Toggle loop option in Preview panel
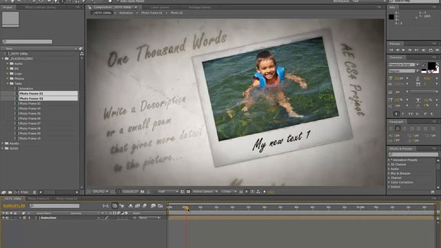Screen dimensions: 441x248 [431, 50]
